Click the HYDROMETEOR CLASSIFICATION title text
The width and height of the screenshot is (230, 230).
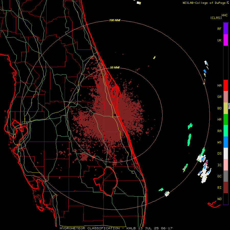[90, 228]
